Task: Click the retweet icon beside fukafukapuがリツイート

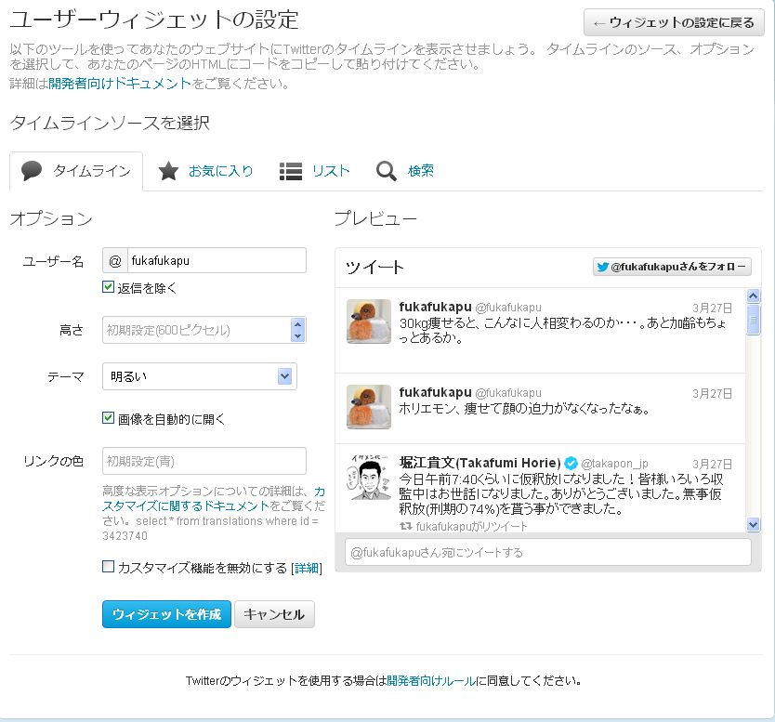Action: point(406,526)
